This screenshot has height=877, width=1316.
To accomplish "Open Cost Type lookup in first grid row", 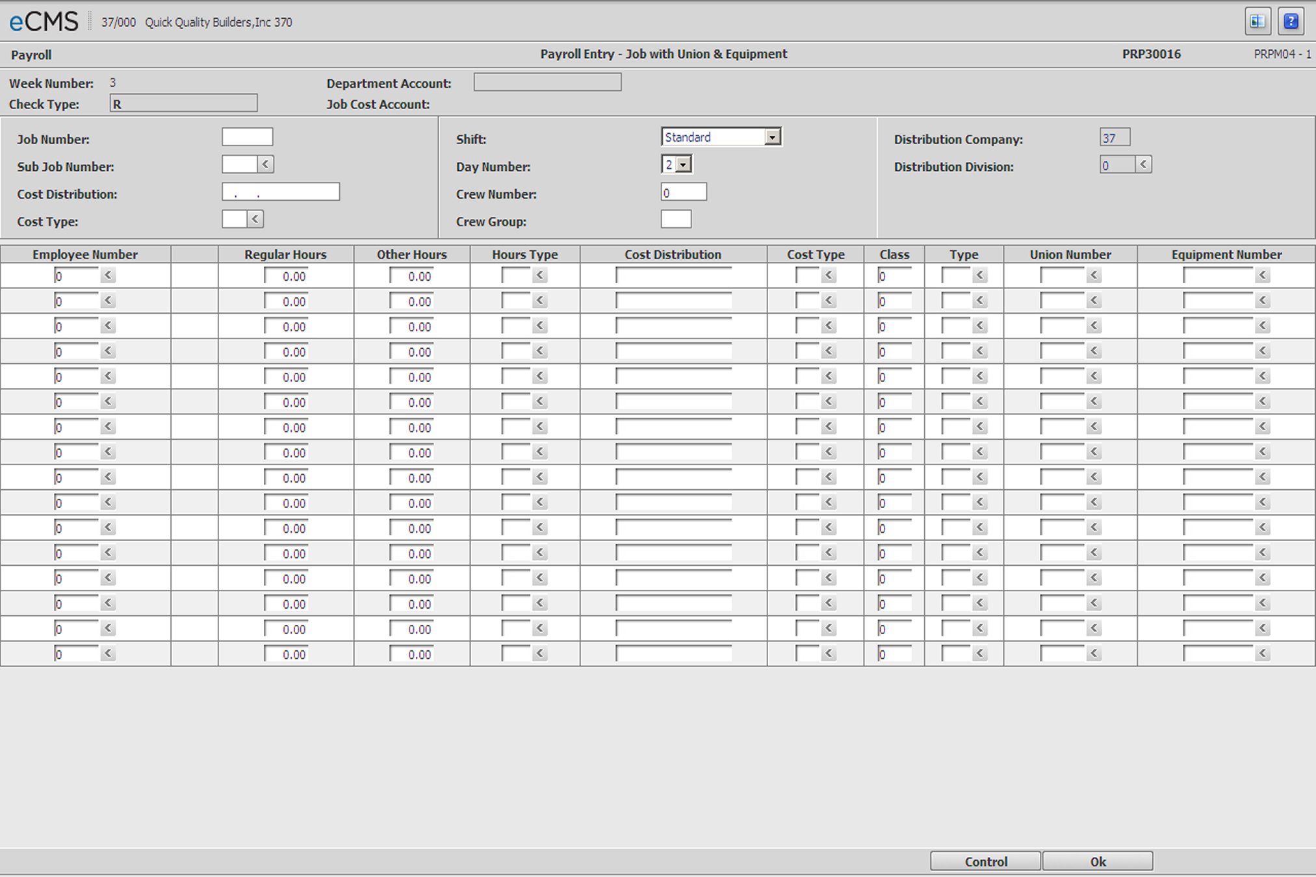I will 829,275.
